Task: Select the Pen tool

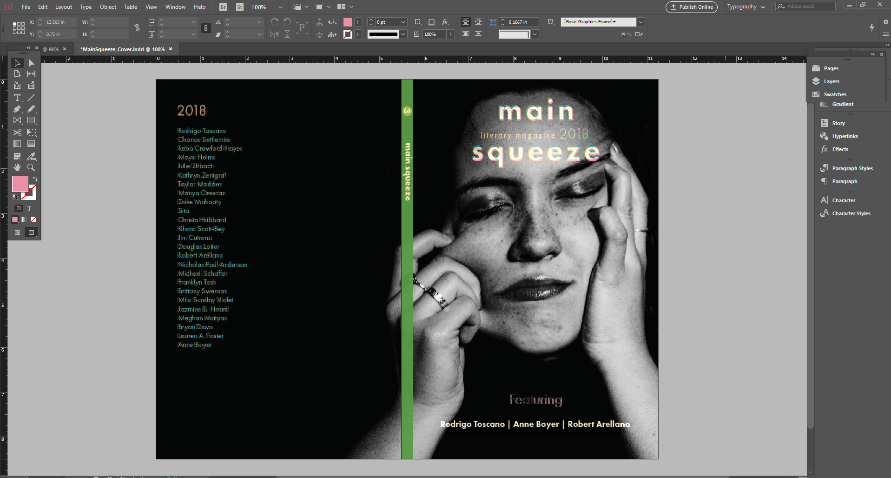Action: [17, 109]
